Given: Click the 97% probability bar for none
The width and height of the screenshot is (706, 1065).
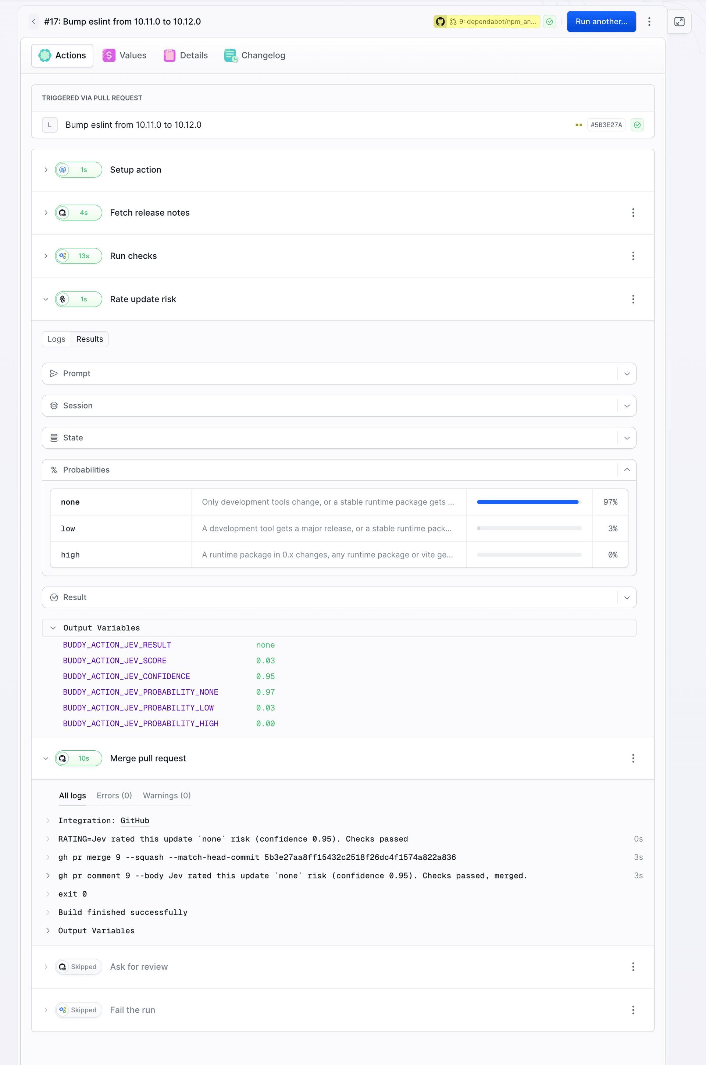Looking at the screenshot, I should click(x=529, y=502).
